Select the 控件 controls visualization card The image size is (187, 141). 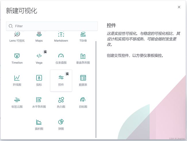pyautogui.click(x=61, y=80)
